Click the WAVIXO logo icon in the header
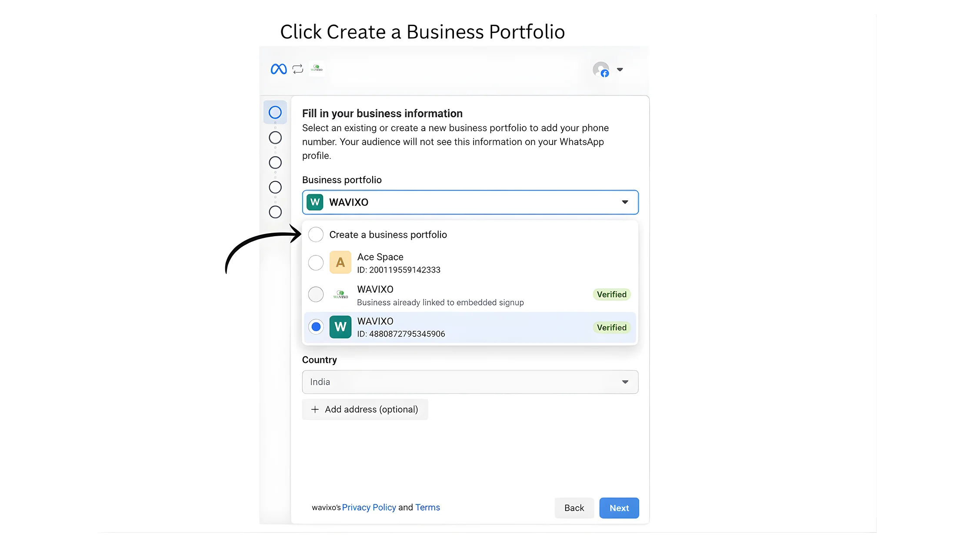Screen dimensions: 974x547 (317, 69)
